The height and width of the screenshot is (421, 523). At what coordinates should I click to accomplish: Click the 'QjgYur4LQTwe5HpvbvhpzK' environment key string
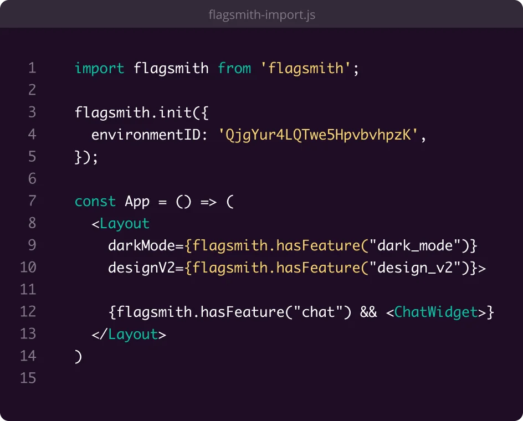click(x=318, y=135)
